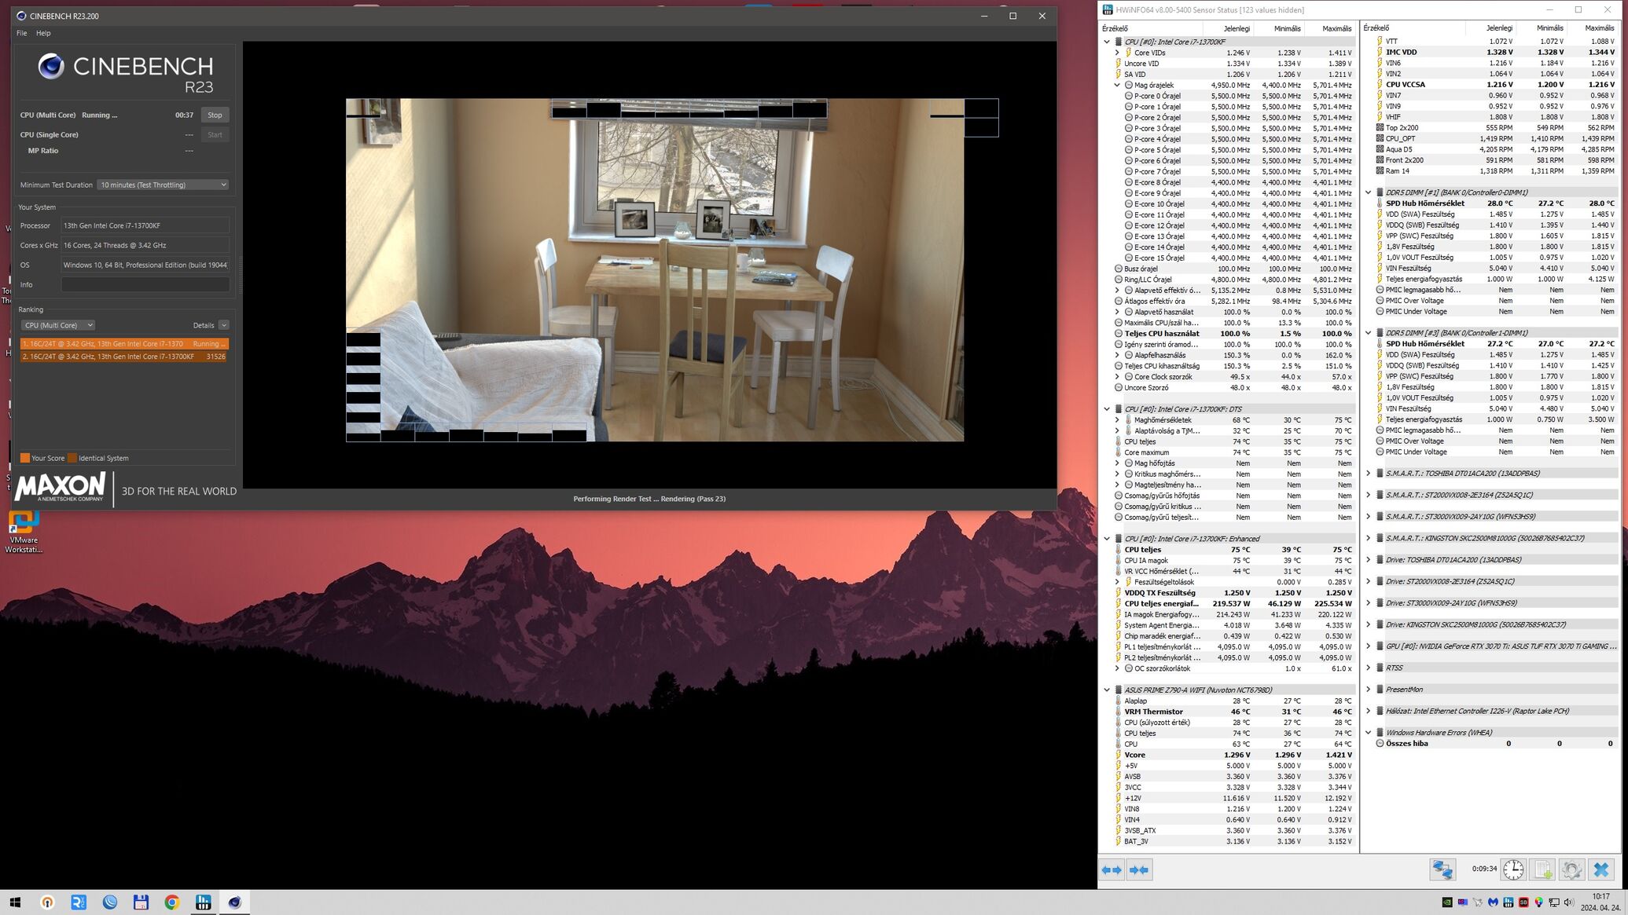Collapse the Mag órajelek tree node

[x=1117, y=85]
